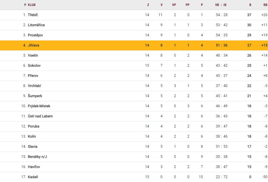This screenshot has width=268, height=182.
Task: Open the Přerov team entry
Action: tap(33, 76)
